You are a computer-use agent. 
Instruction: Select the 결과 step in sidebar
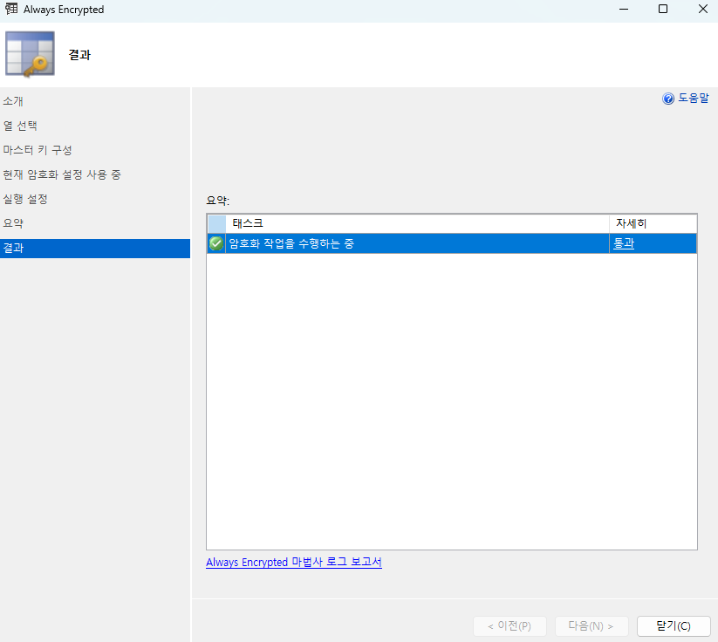coord(95,249)
